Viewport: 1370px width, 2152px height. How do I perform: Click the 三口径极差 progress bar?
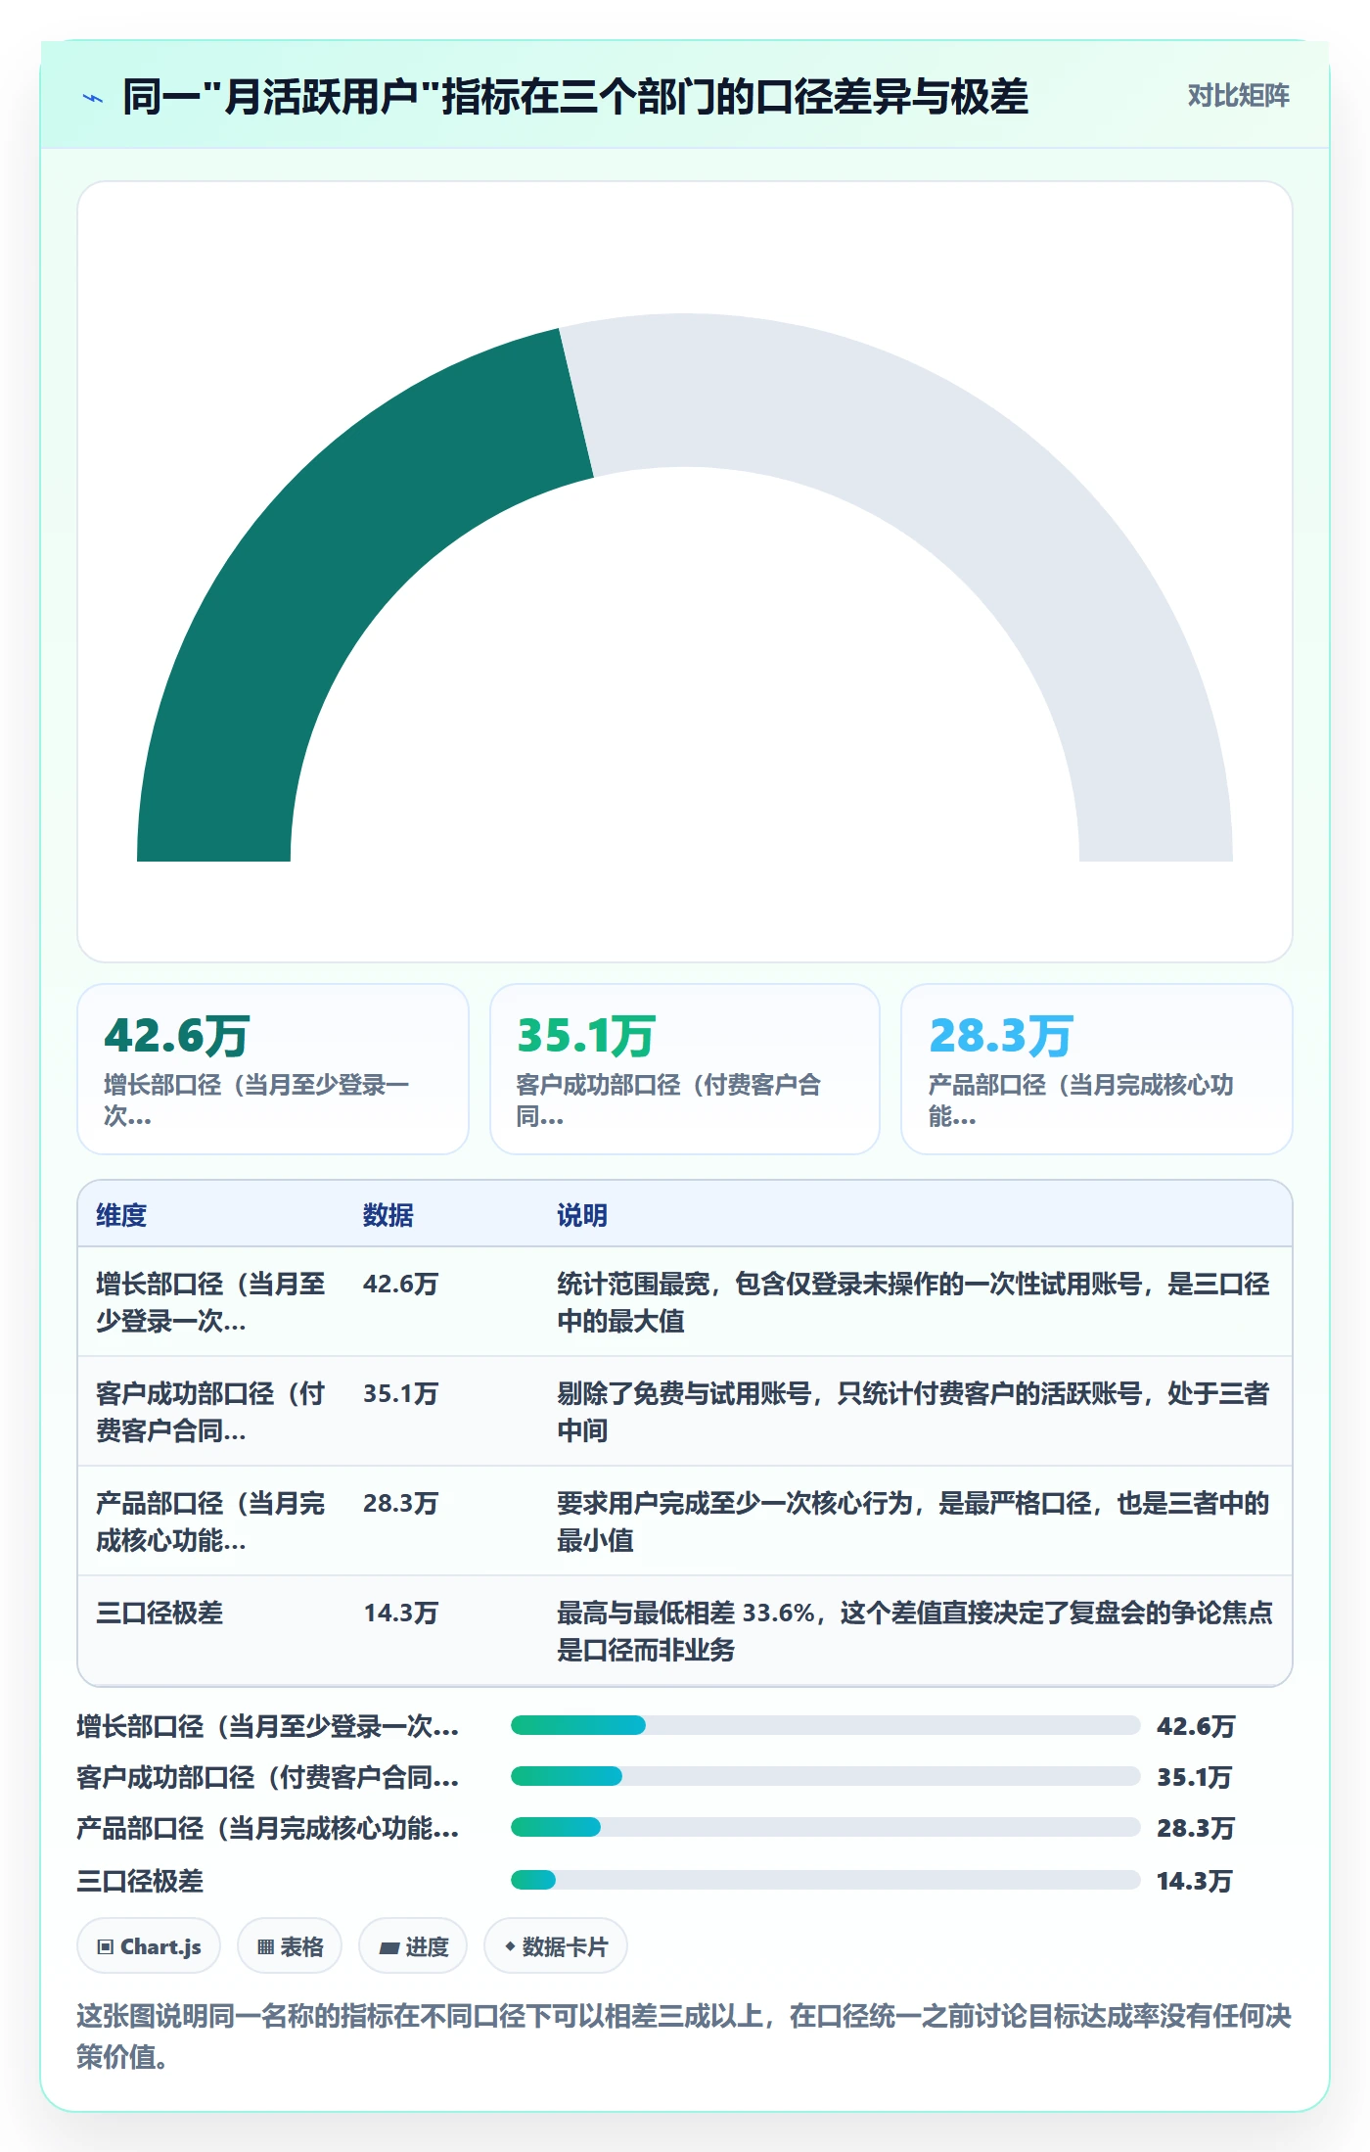coord(825,1880)
